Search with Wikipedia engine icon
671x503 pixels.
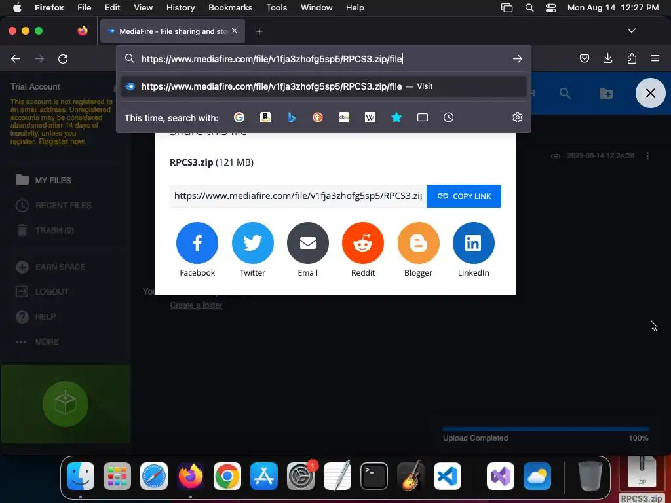coord(370,117)
